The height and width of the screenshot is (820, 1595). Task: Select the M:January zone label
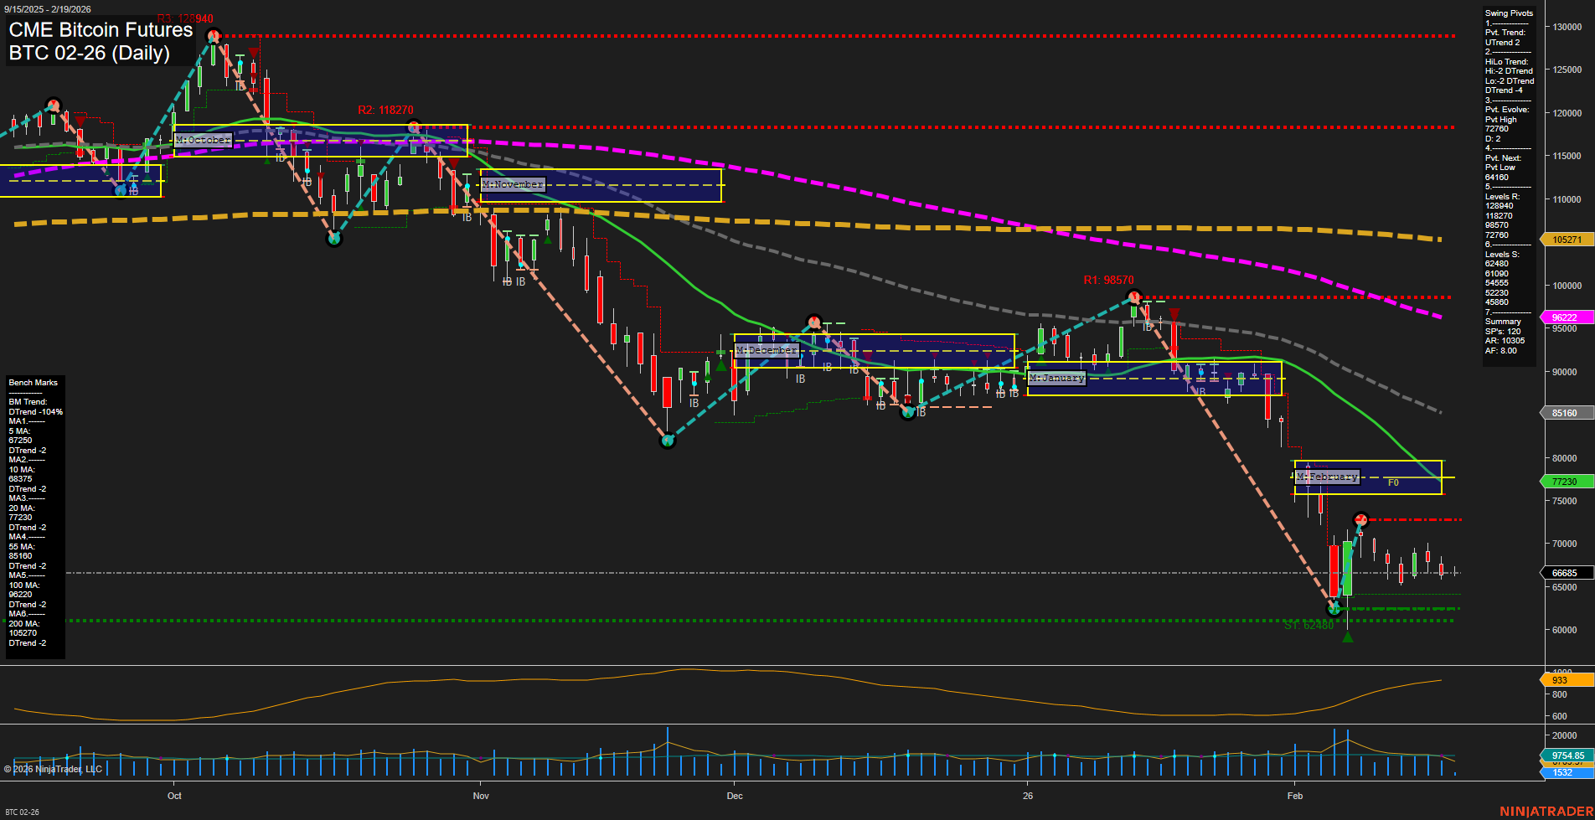[x=1056, y=378]
